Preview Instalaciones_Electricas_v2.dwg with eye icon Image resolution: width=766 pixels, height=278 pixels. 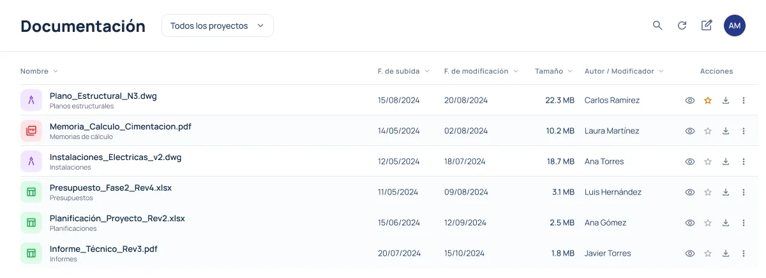click(690, 161)
